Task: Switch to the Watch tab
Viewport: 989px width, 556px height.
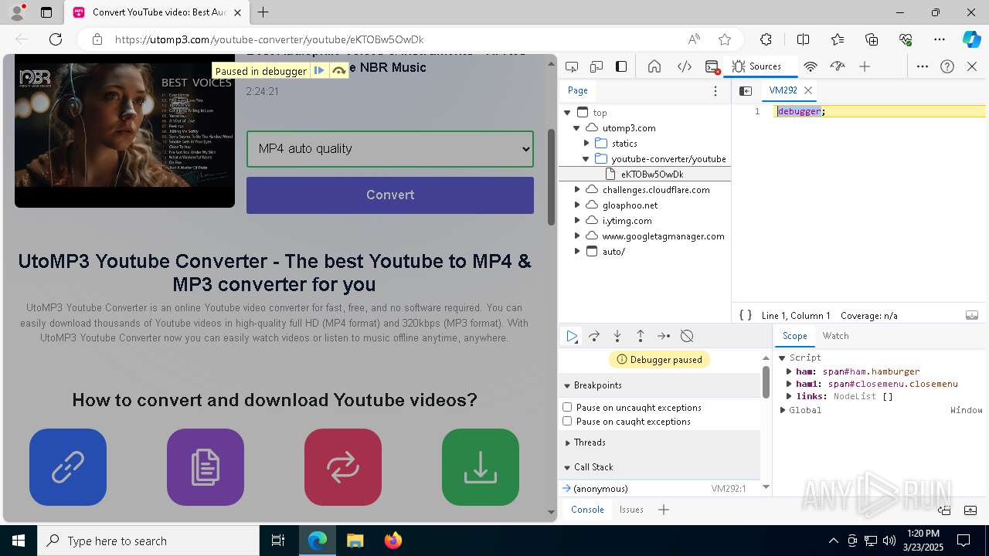Action: [x=835, y=336]
